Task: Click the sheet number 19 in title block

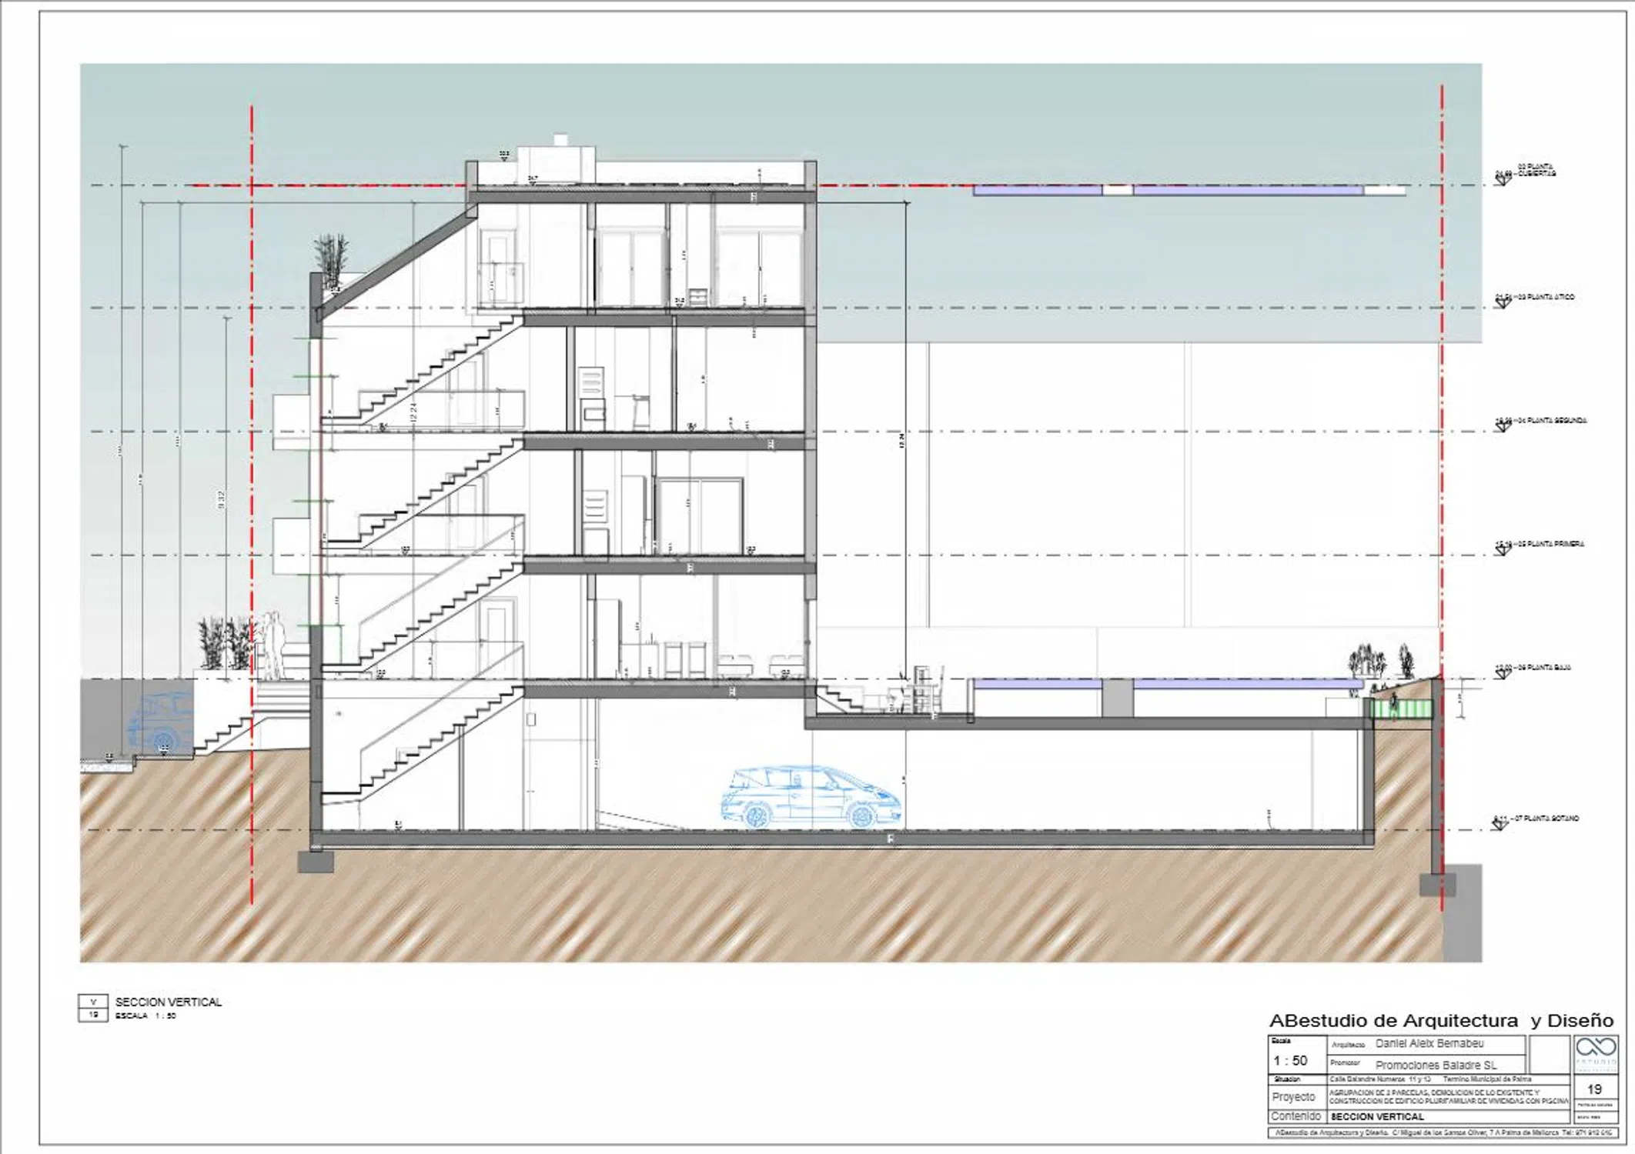Action: [1594, 1089]
